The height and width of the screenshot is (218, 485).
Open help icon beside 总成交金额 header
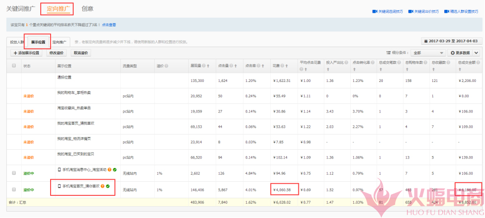coord(478,63)
